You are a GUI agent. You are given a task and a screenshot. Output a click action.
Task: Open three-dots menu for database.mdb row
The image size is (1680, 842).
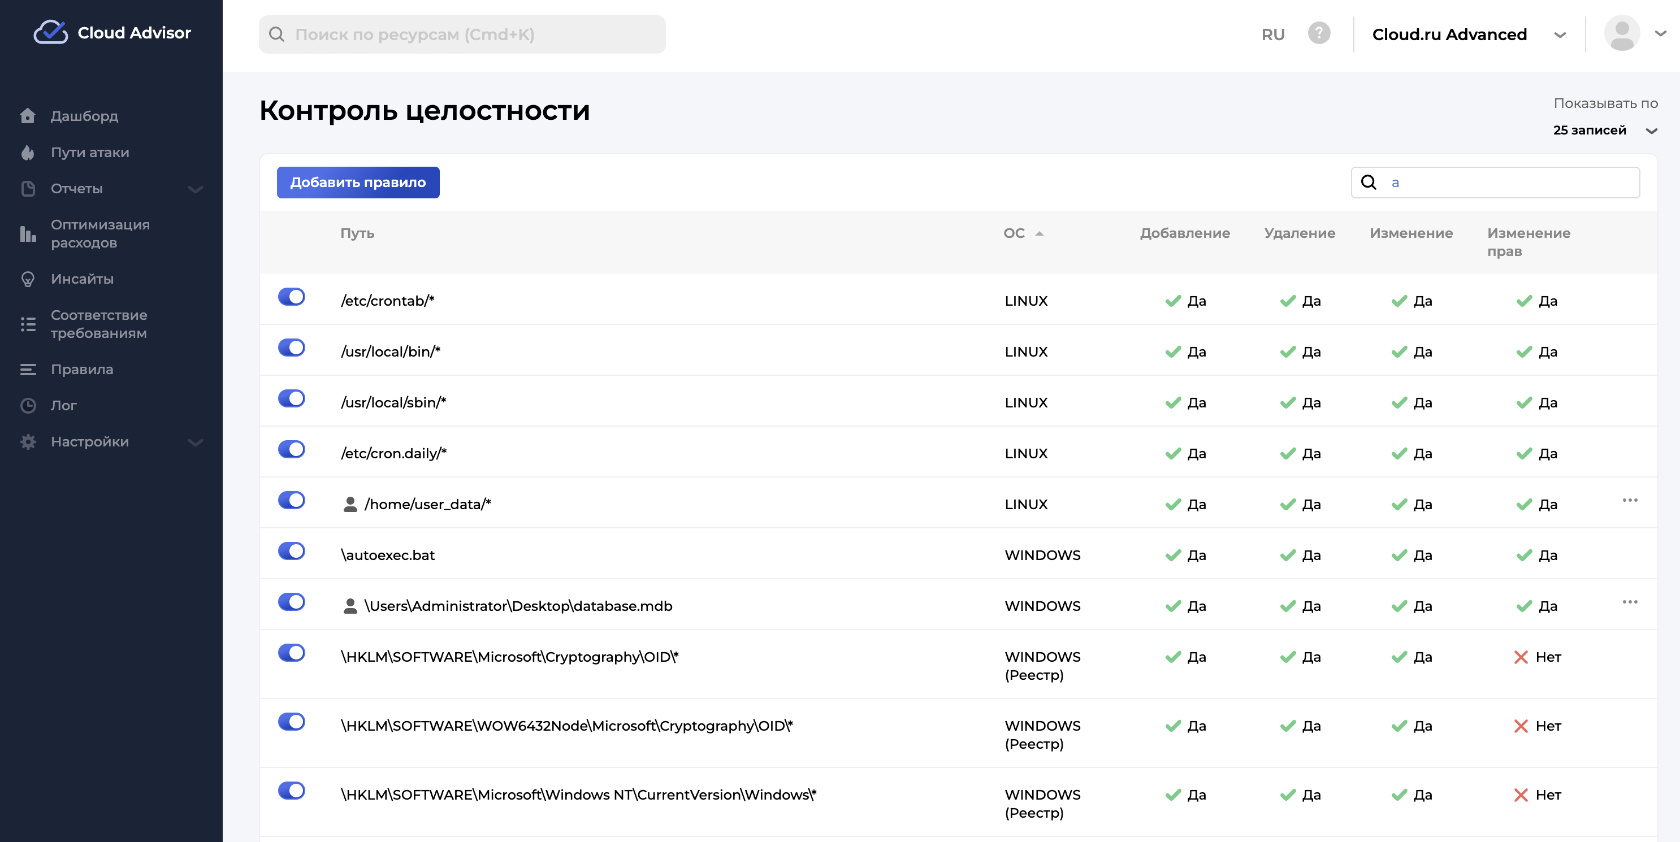click(1629, 602)
